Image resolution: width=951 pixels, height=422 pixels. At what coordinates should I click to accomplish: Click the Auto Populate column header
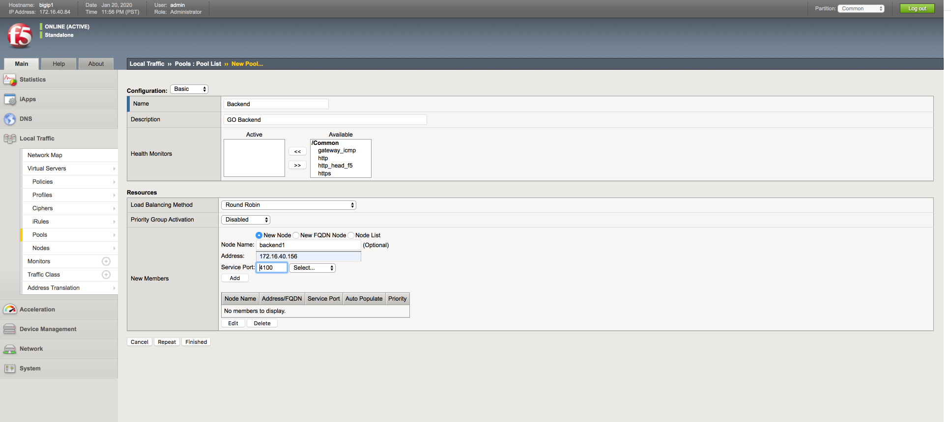pyautogui.click(x=364, y=299)
